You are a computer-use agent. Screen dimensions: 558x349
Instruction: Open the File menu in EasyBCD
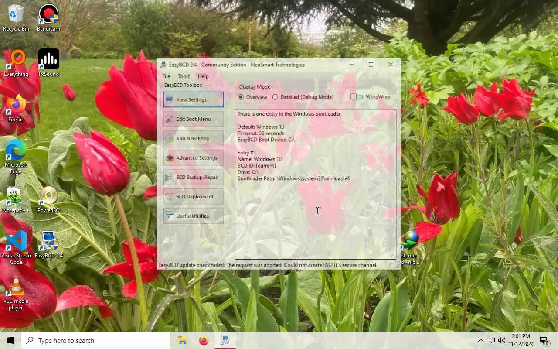tap(166, 76)
